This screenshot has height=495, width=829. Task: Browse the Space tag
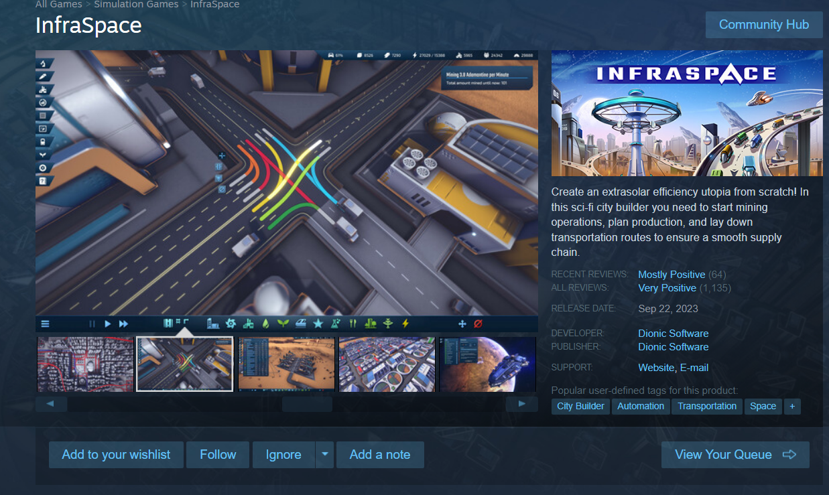763,406
